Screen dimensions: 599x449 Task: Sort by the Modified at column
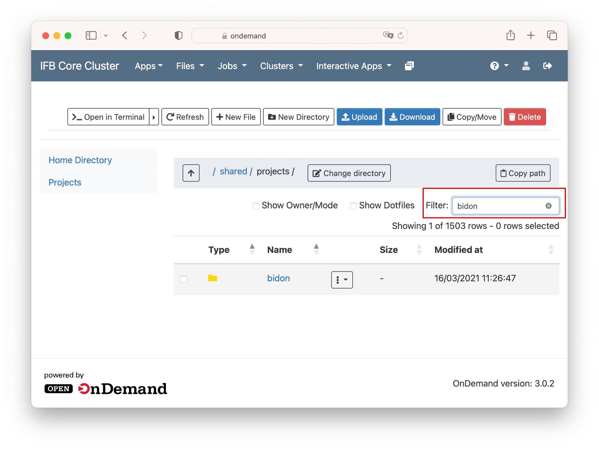tap(551, 249)
